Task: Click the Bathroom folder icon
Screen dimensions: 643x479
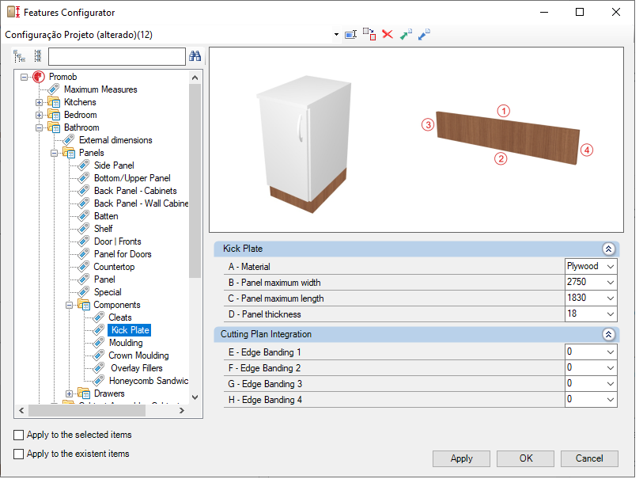Action: [54, 127]
